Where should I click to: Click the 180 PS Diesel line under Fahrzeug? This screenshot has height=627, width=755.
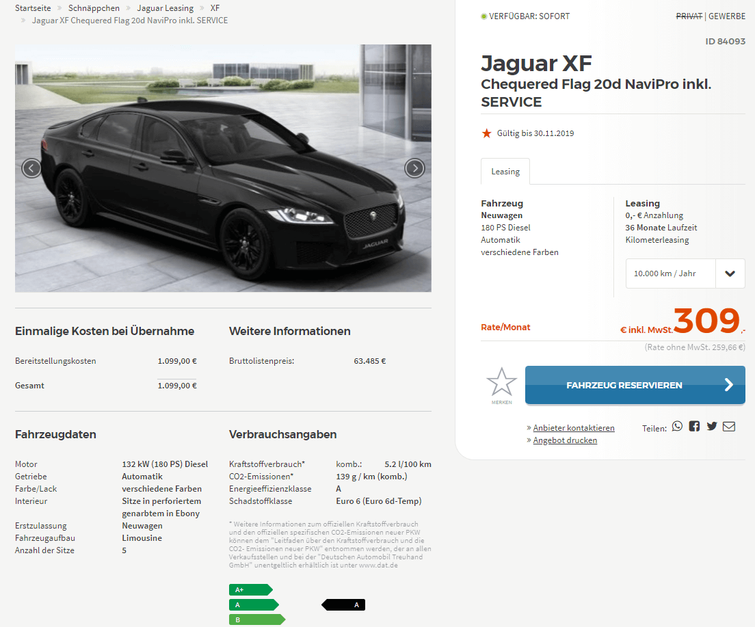pos(505,228)
